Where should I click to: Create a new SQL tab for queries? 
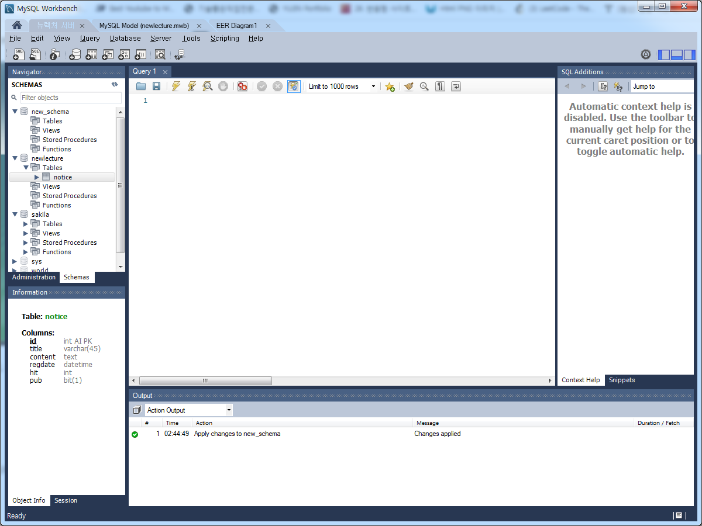[19, 54]
